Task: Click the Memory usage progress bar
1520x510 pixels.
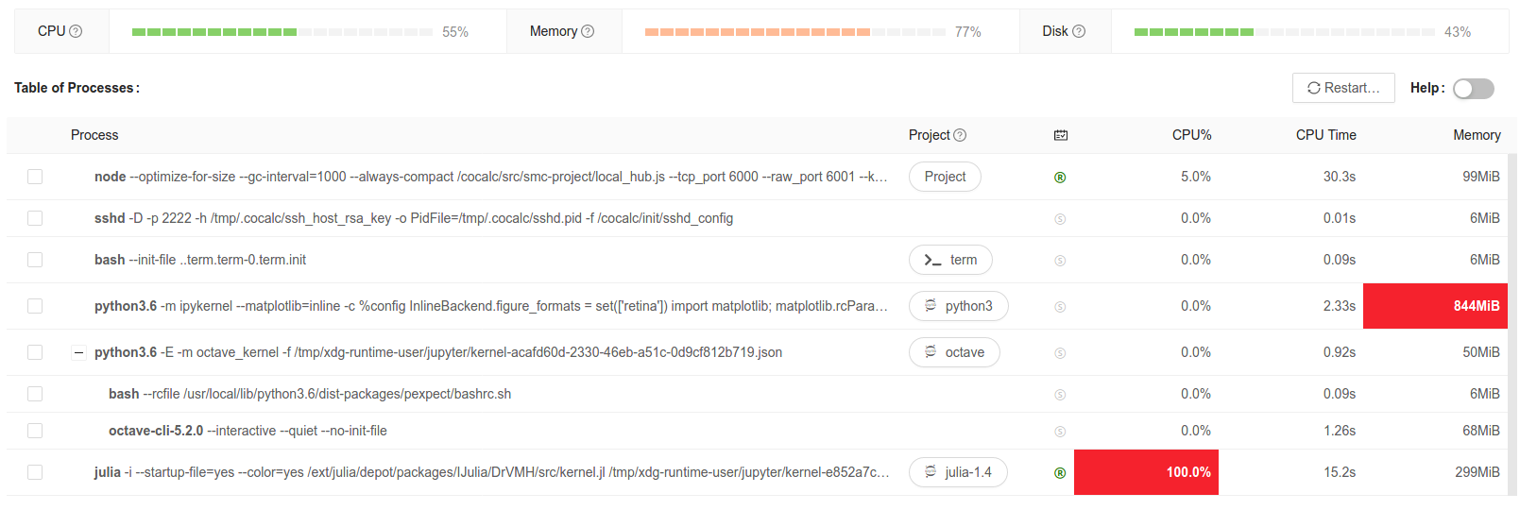Action: 794,32
